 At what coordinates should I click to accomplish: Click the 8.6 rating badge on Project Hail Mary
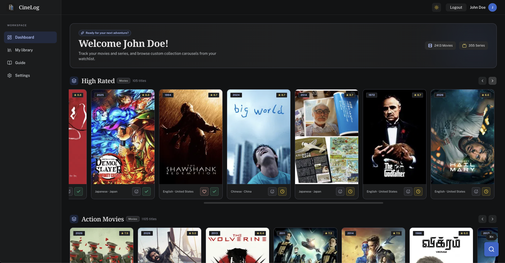[x=485, y=95]
